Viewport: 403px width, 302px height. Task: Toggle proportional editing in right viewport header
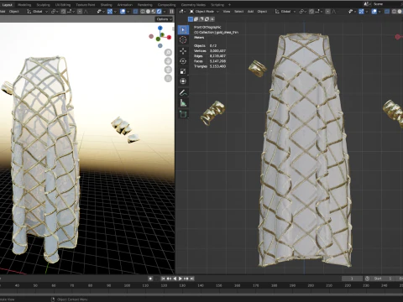point(327,12)
